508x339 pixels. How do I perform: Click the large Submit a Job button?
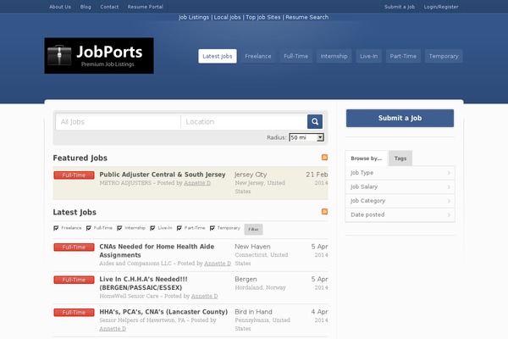(x=400, y=118)
